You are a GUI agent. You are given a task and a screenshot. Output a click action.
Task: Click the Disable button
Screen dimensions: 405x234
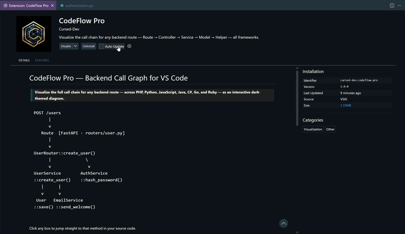66,46
